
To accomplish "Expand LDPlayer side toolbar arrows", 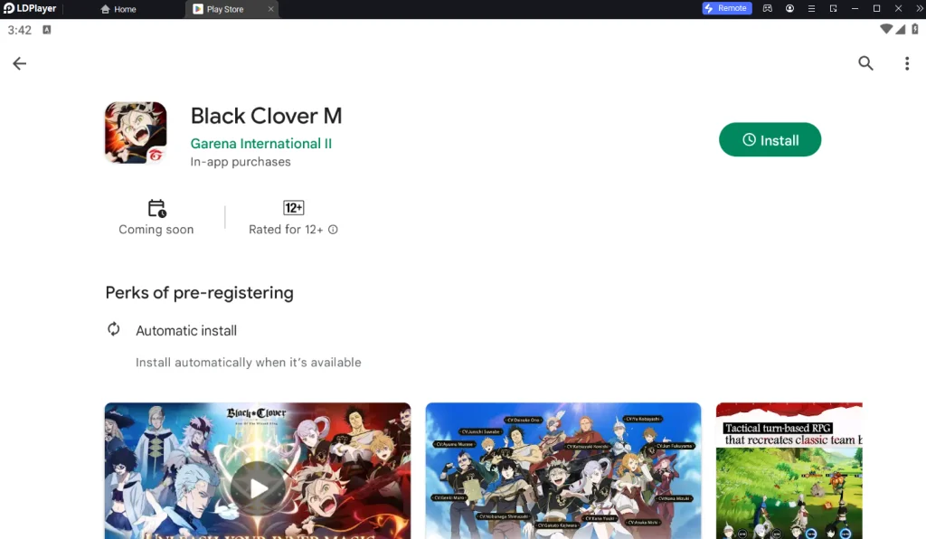I will pyautogui.click(x=920, y=8).
